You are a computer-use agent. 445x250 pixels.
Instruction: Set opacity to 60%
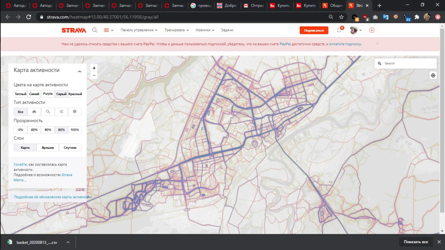pos(48,130)
